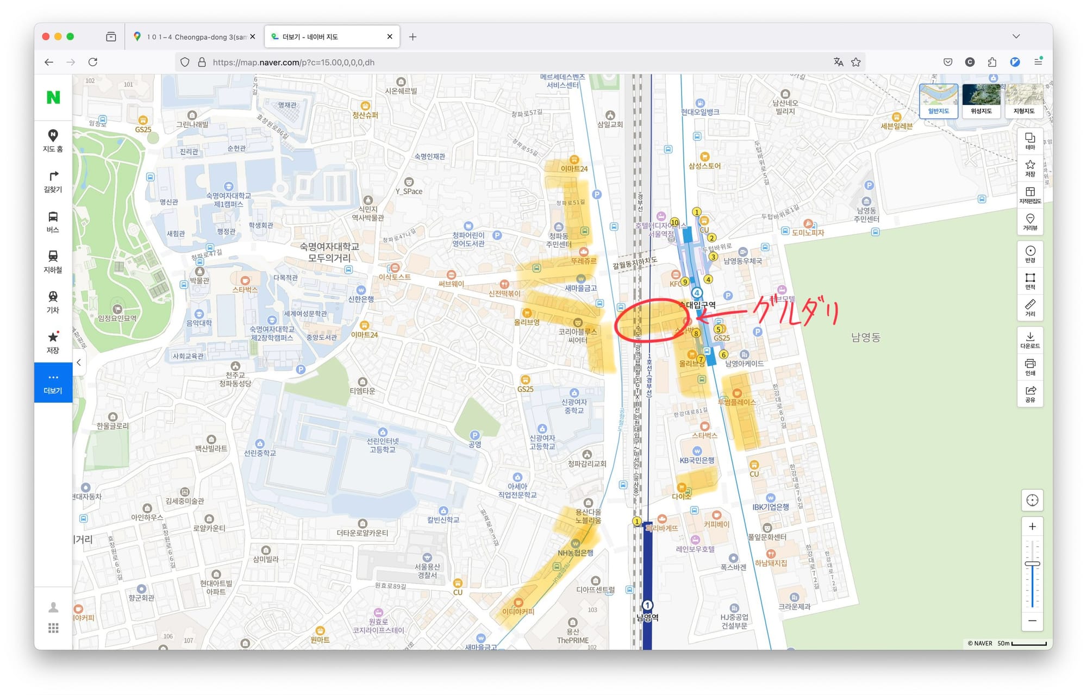Select the 면적 area measurement tool
The image size is (1087, 695).
tap(1030, 281)
